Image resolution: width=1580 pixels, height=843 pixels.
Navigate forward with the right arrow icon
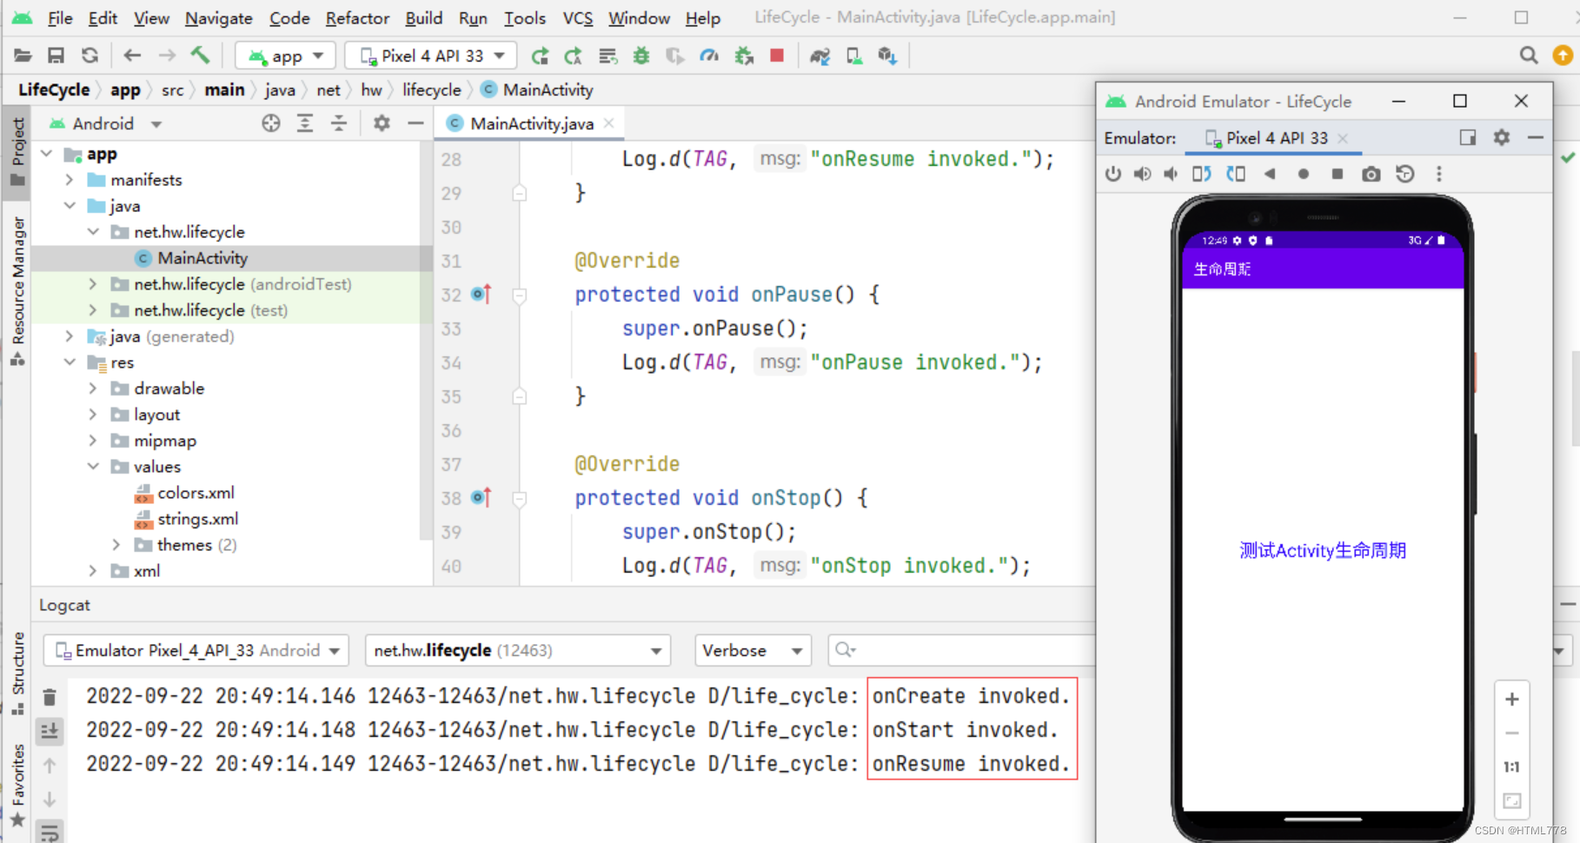pos(167,56)
